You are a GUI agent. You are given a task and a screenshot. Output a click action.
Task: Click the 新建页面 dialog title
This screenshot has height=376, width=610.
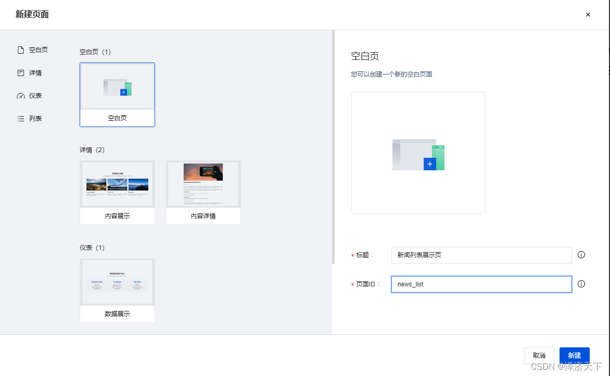click(32, 15)
